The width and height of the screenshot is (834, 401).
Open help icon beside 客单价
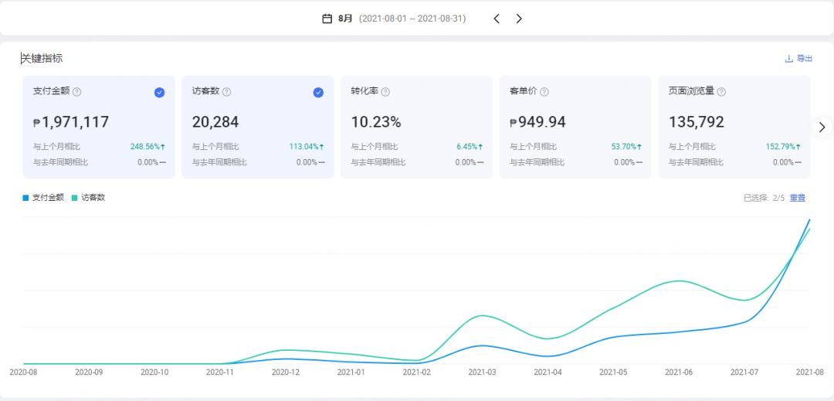(544, 91)
